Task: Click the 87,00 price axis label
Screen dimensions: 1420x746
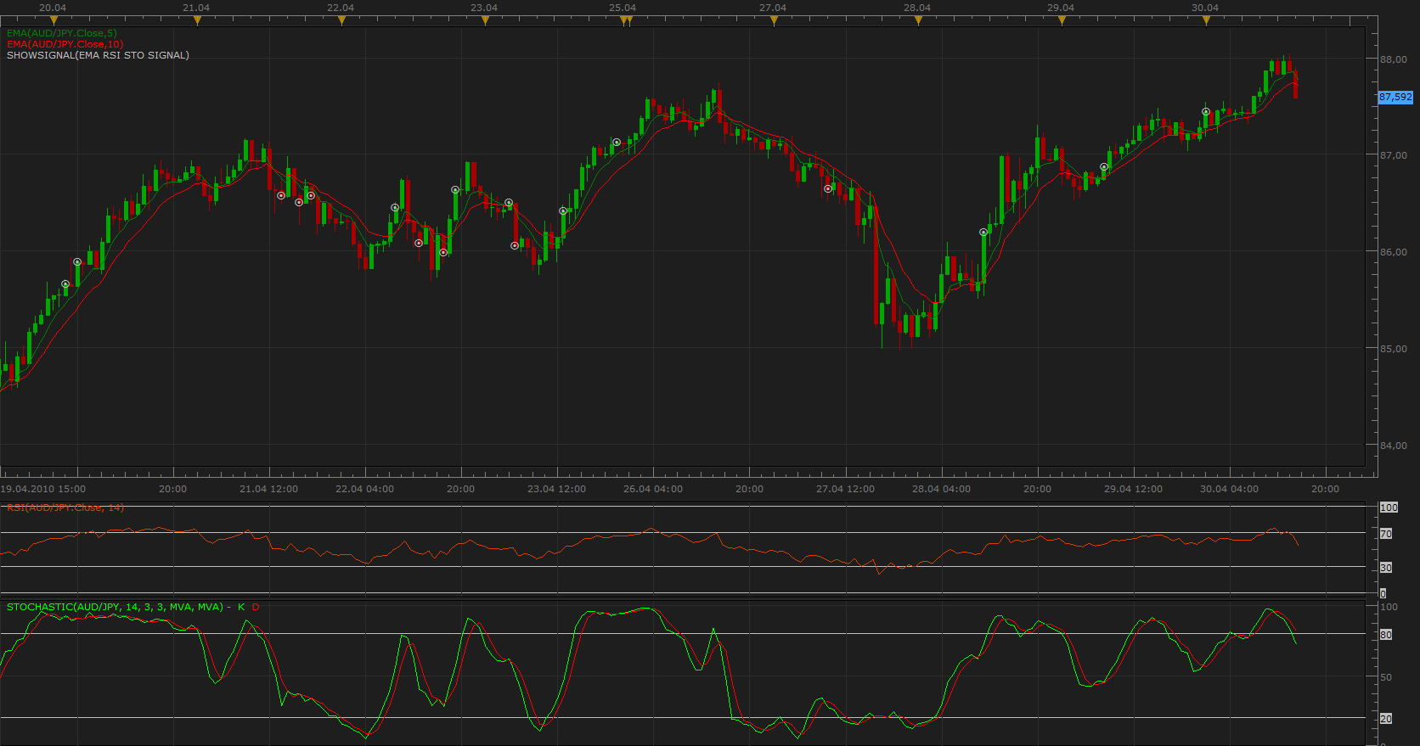Action: point(1394,155)
